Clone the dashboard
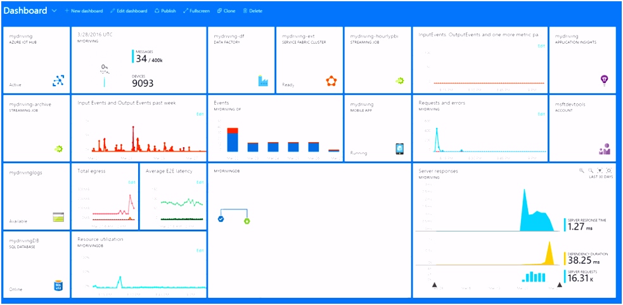623x305 pixels. (x=226, y=11)
